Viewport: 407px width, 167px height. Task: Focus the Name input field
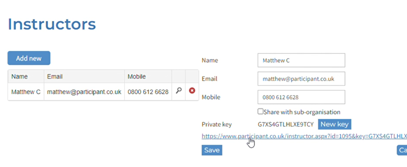(x=301, y=60)
